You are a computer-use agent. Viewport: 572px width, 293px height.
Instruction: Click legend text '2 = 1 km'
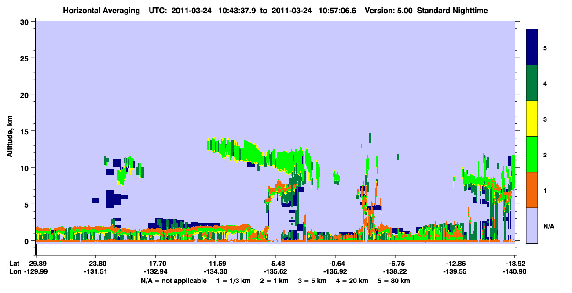(275, 280)
